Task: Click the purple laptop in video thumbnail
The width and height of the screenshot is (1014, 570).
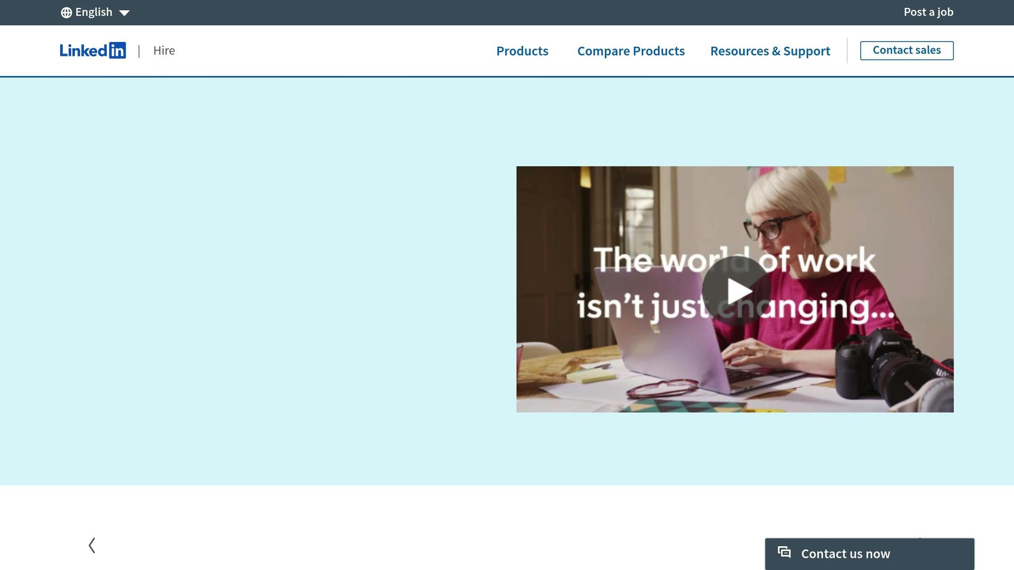Action: pyautogui.click(x=659, y=327)
